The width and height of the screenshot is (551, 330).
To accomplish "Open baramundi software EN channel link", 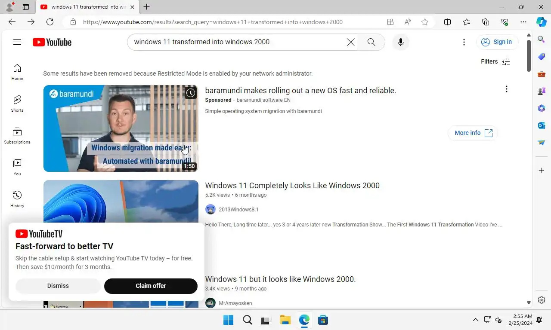I will click(263, 100).
